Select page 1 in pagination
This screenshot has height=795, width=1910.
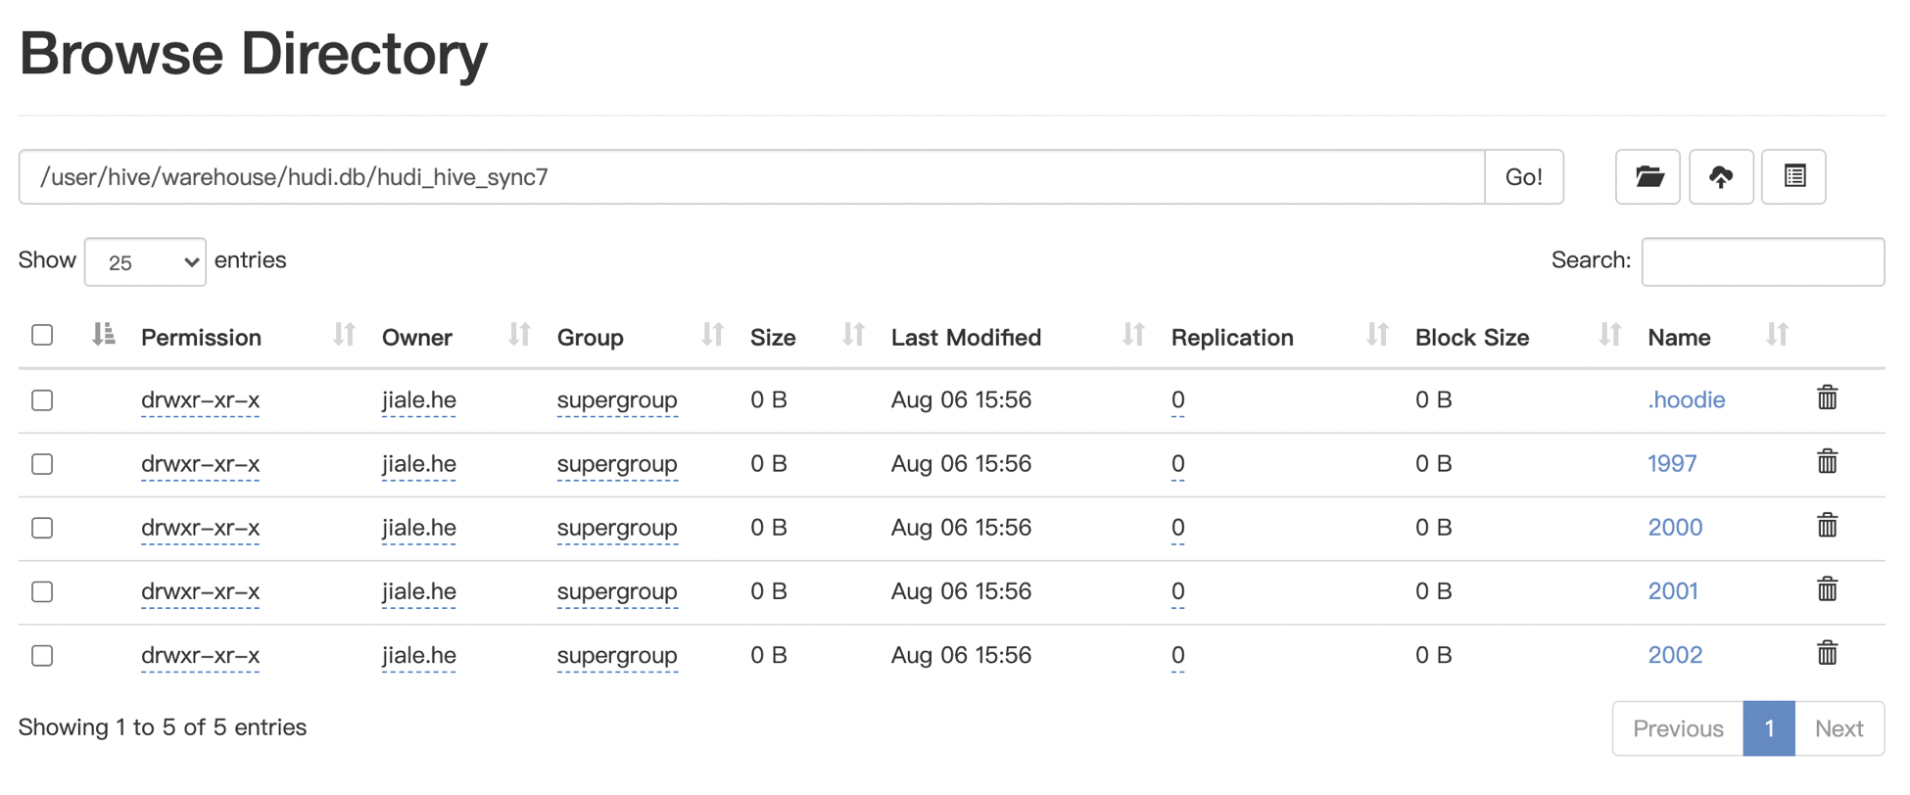point(1769,728)
